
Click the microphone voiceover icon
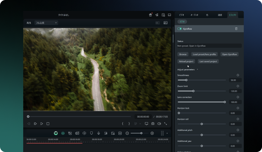(99, 133)
